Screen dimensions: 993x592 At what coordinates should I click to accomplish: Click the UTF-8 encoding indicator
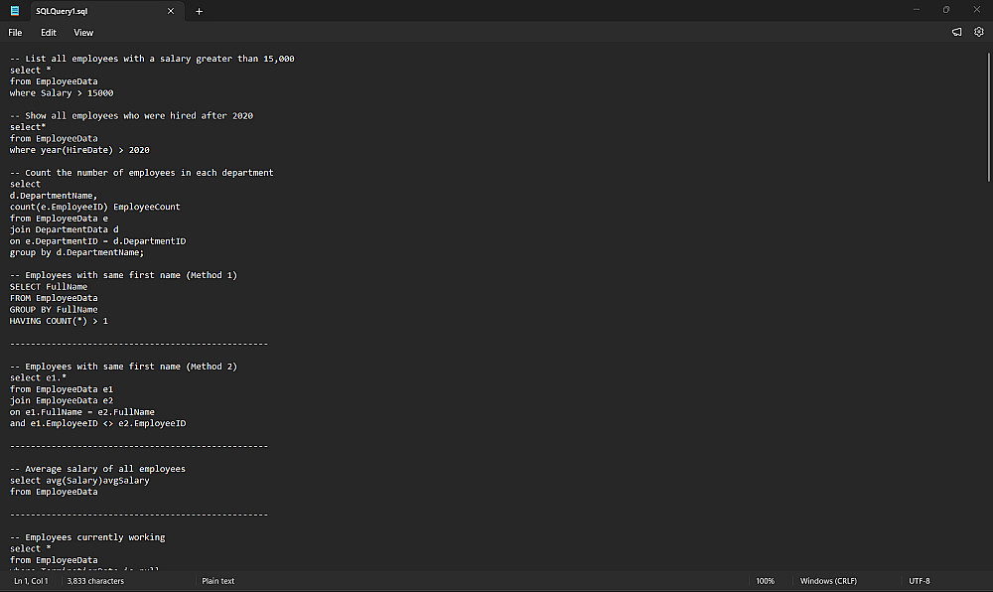pos(920,581)
